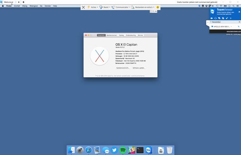Switch to the Opslag tab

pyautogui.click(x=121, y=35)
